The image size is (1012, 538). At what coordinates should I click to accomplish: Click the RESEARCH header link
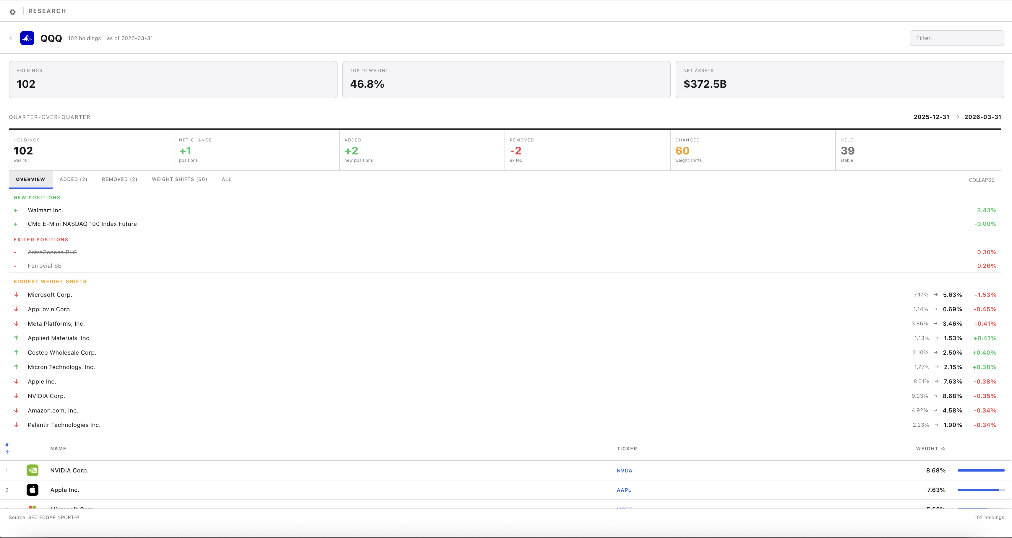[x=47, y=11]
